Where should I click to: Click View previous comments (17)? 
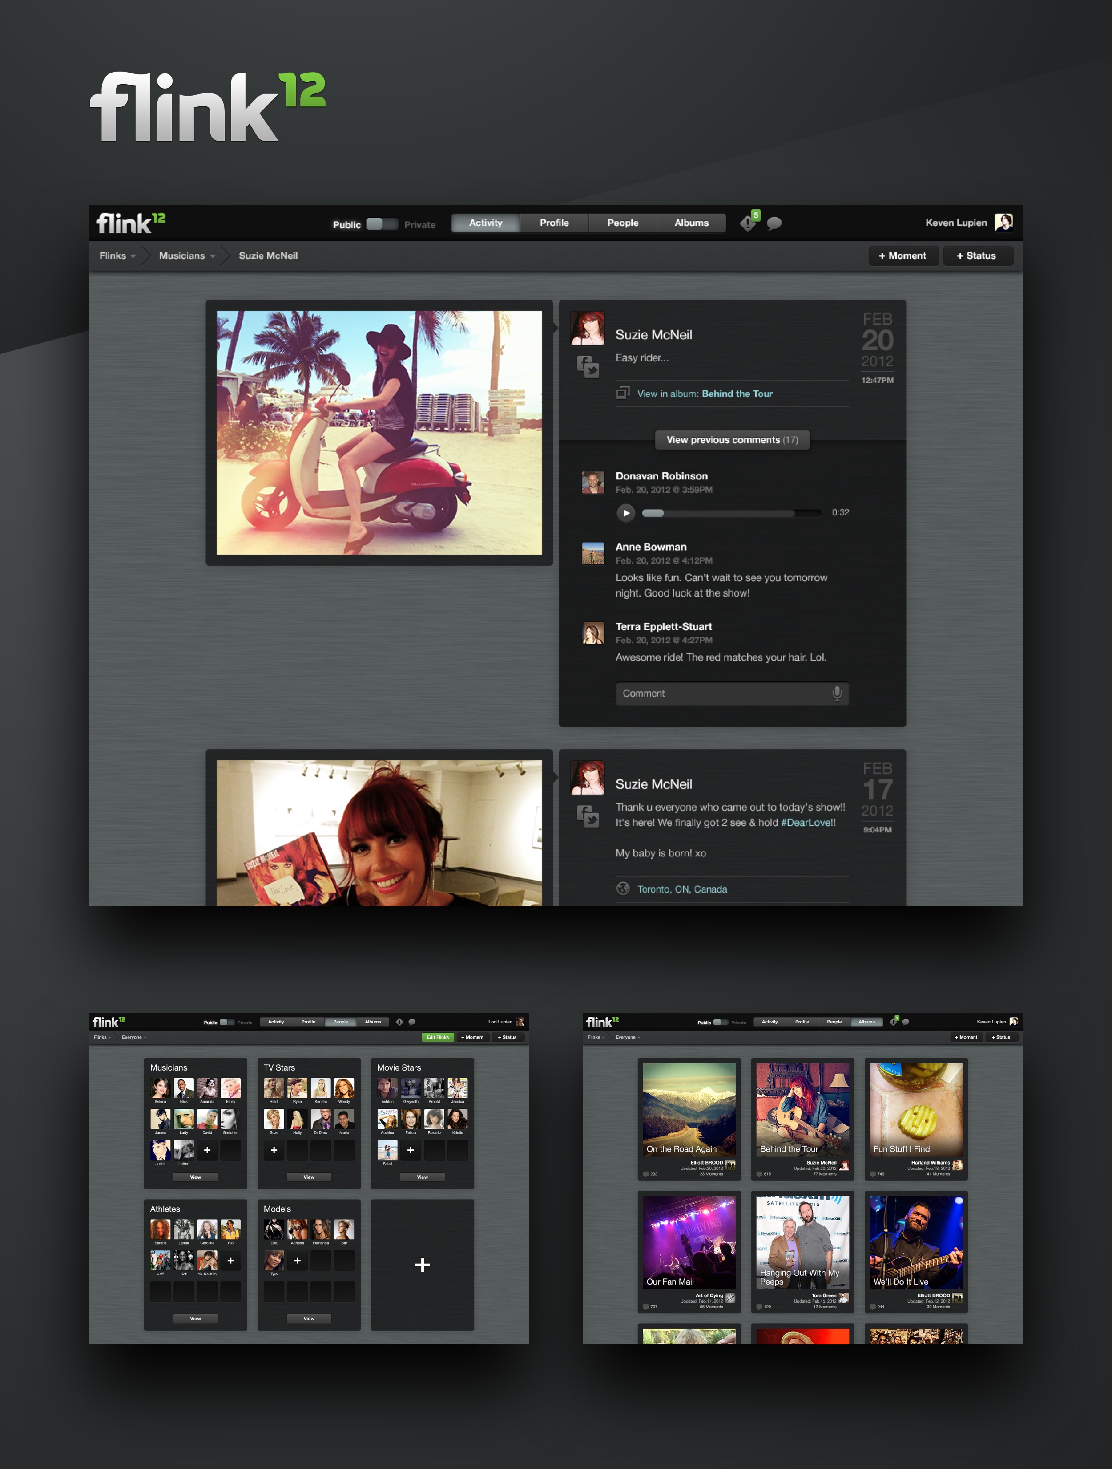click(733, 440)
